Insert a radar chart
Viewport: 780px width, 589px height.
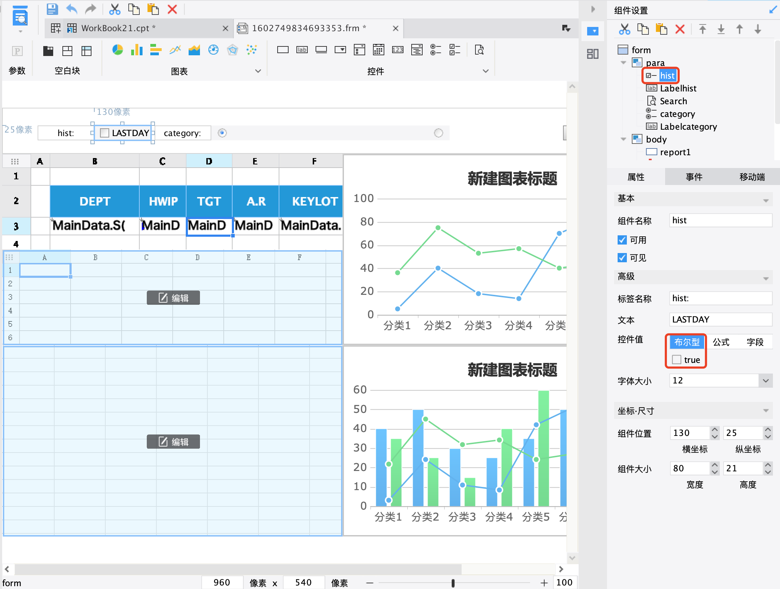(232, 50)
